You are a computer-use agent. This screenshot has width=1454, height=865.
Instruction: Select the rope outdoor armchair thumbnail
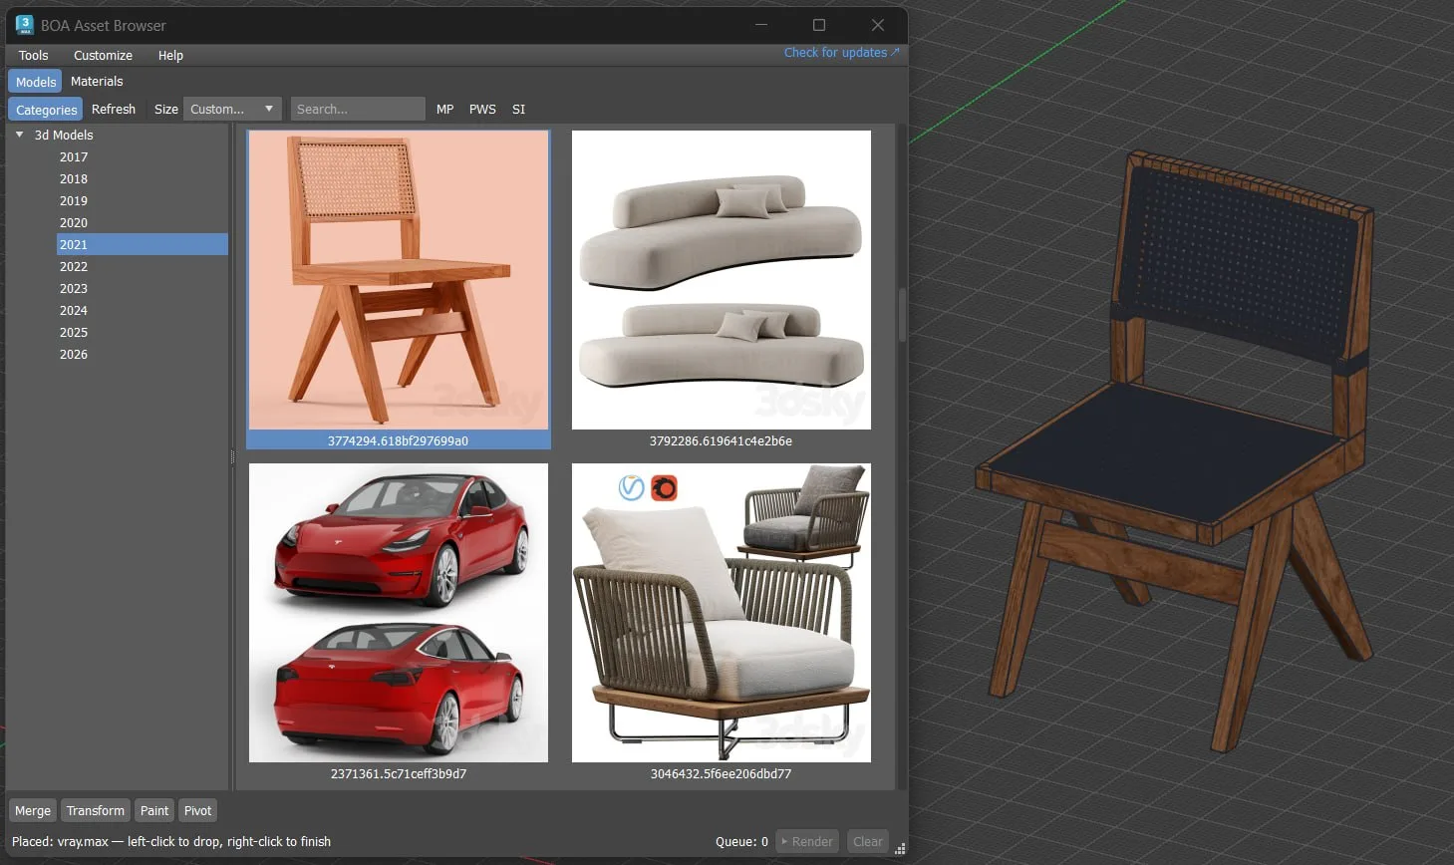(722, 613)
